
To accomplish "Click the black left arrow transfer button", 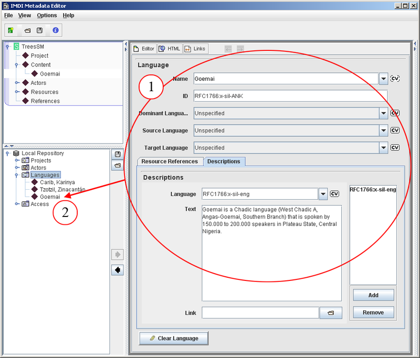I will click(118, 270).
